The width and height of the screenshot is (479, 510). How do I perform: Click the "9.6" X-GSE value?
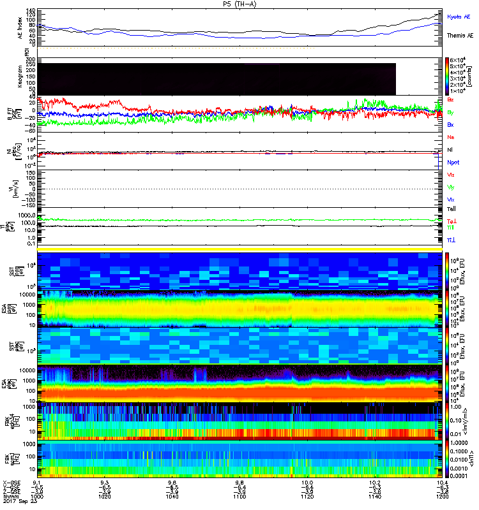tap(172, 483)
